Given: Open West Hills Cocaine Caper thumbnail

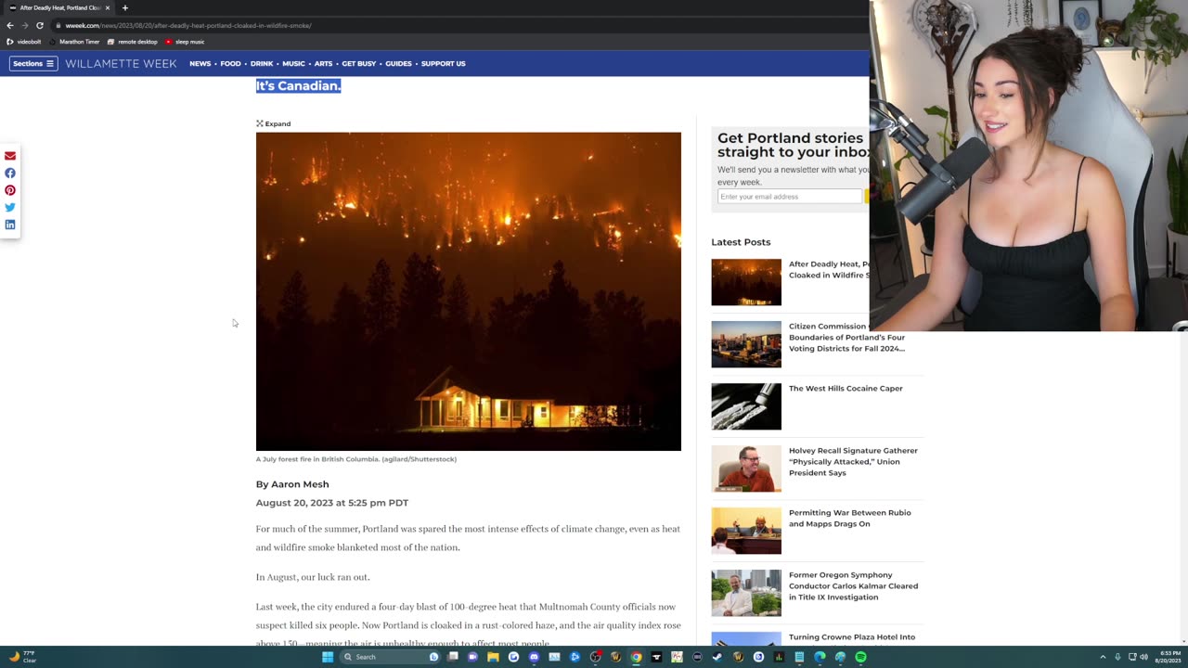Looking at the screenshot, I should tap(746, 406).
